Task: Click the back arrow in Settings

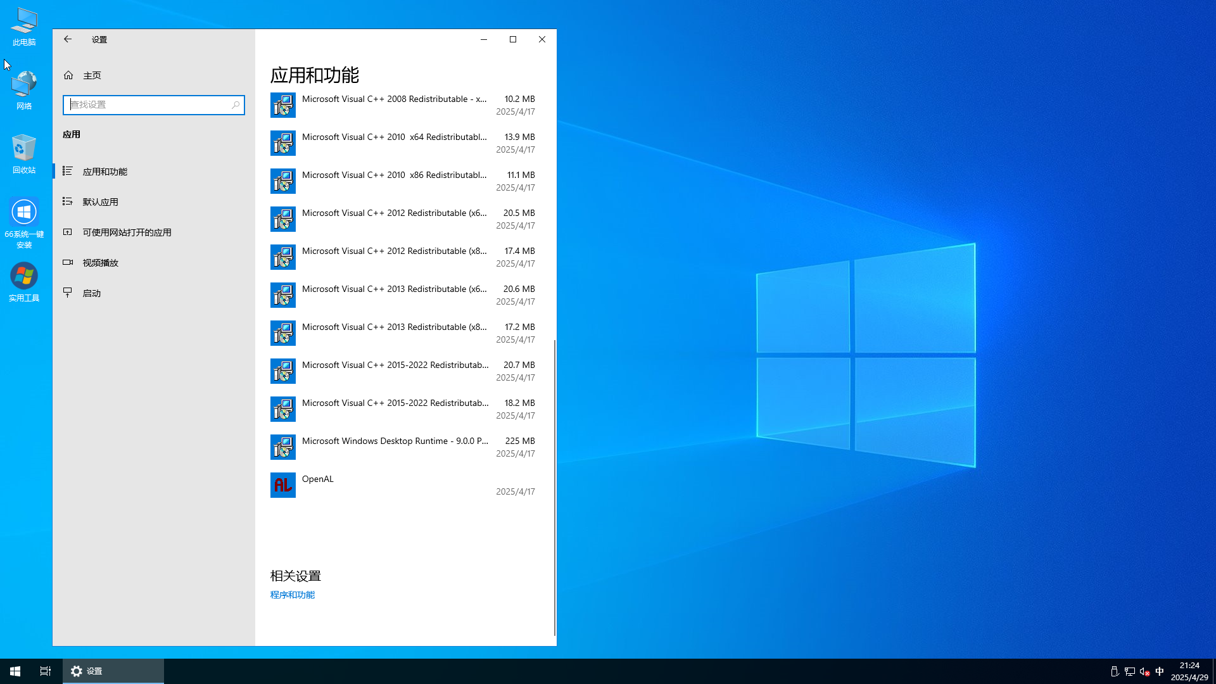Action: pyautogui.click(x=68, y=39)
